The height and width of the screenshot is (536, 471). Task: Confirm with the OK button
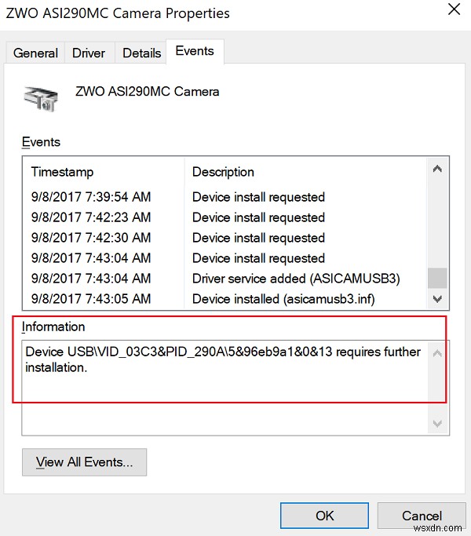coord(324,516)
